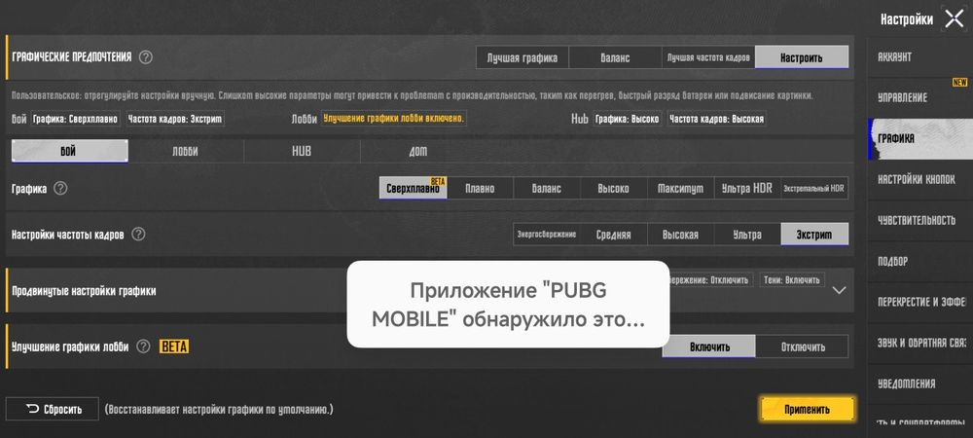Screen dimensions: 973x438
Task: Switch to the HUB tab
Action: click(302, 152)
